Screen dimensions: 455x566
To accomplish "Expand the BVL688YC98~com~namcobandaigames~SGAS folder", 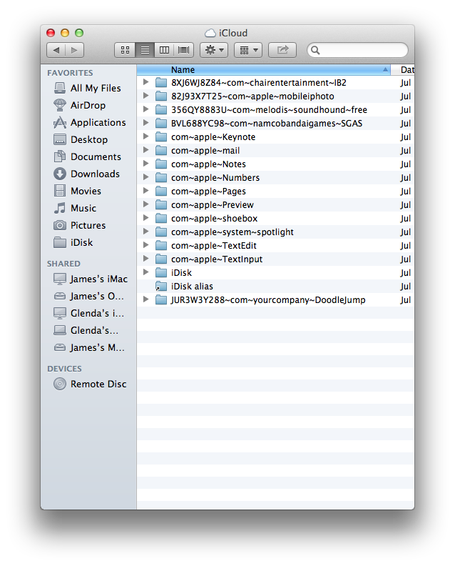I will [x=146, y=123].
